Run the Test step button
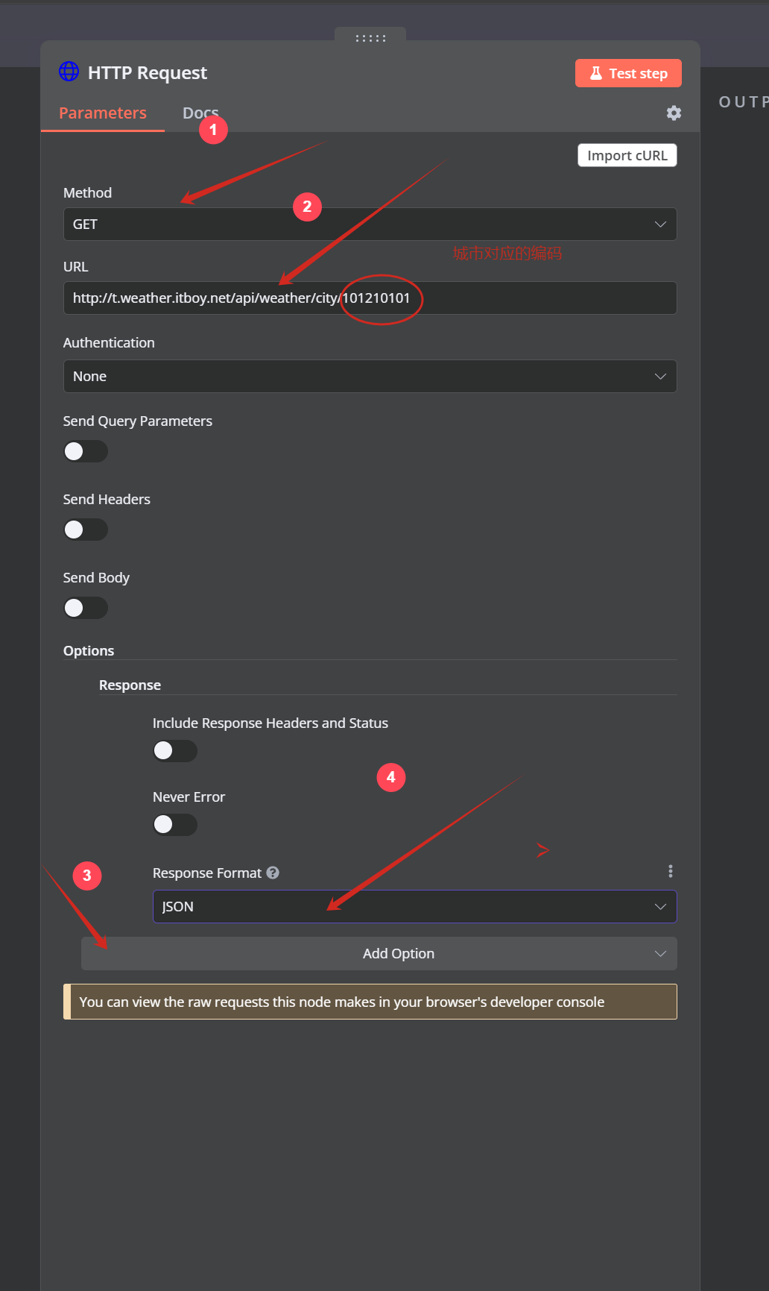Image resolution: width=769 pixels, height=1291 pixels. tap(628, 73)
